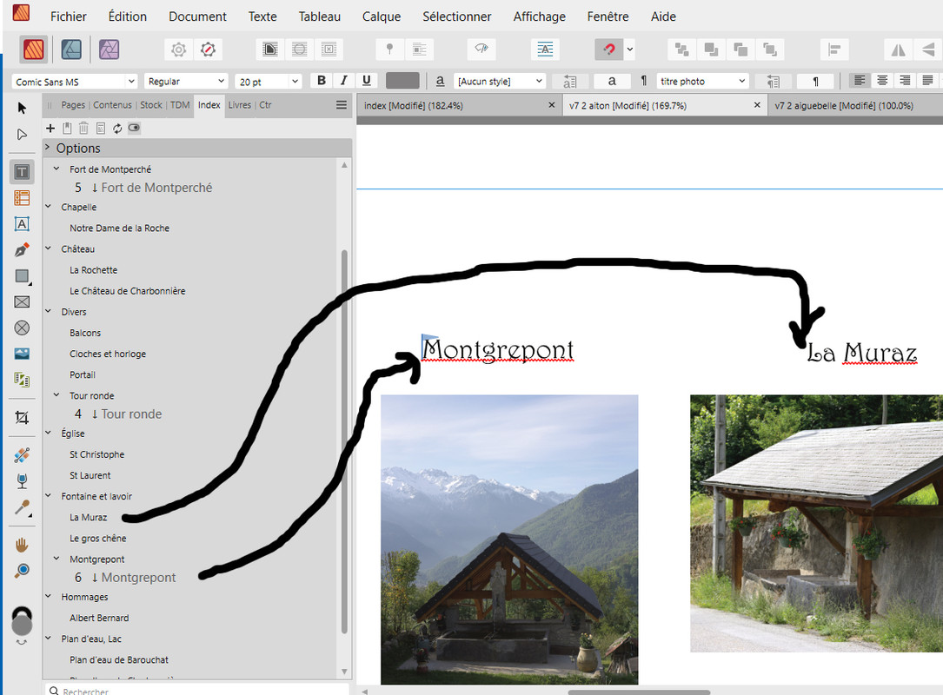
Task: Click the text colour swatch
Action: [x=402, y=81]
